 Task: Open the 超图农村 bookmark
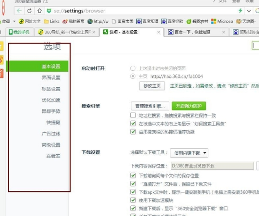tap(197, 22)
